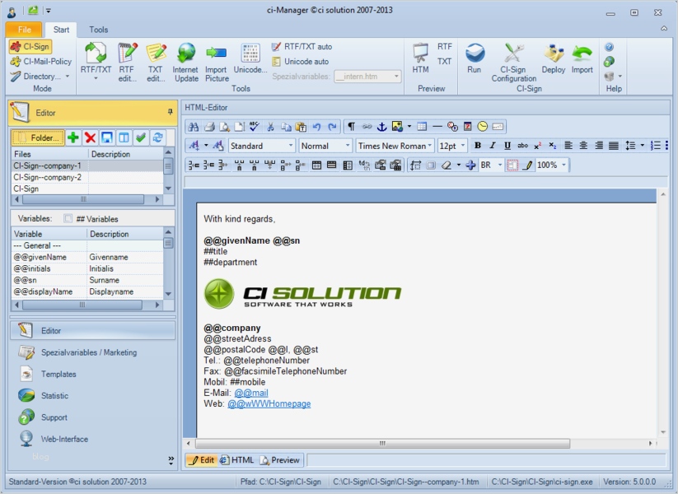This screenshot has width=678, height=494.
Task: Open Spezialvariables / Marketing section
Action: click(92, 352)
